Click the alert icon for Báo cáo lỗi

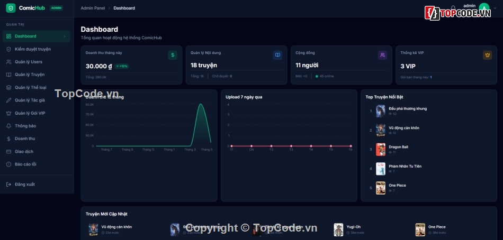click(x=8, y=164)
